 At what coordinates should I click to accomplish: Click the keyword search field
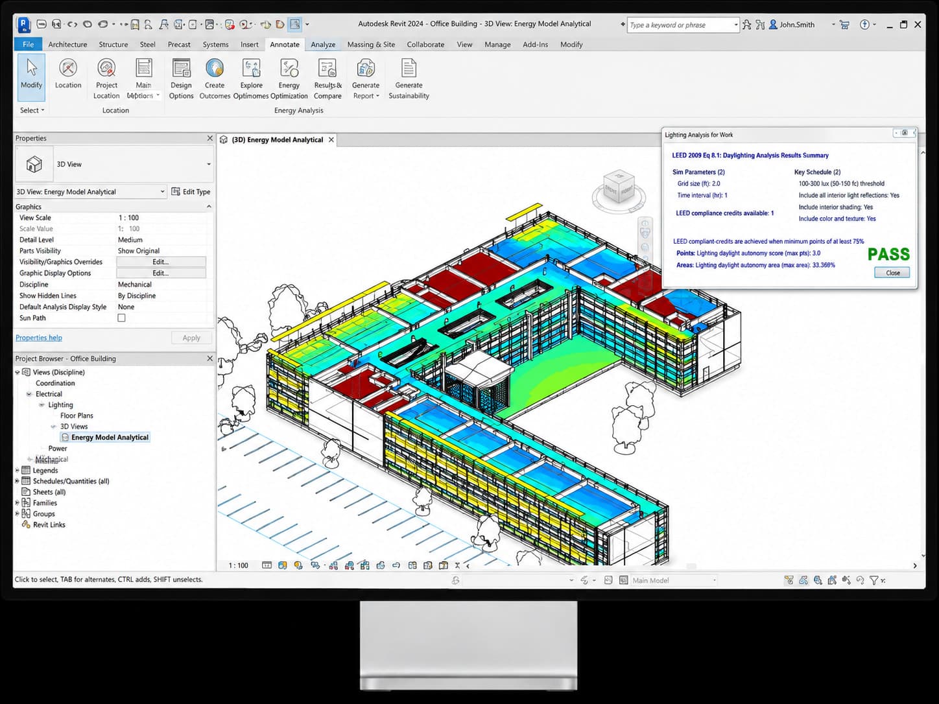click(683, 25)
